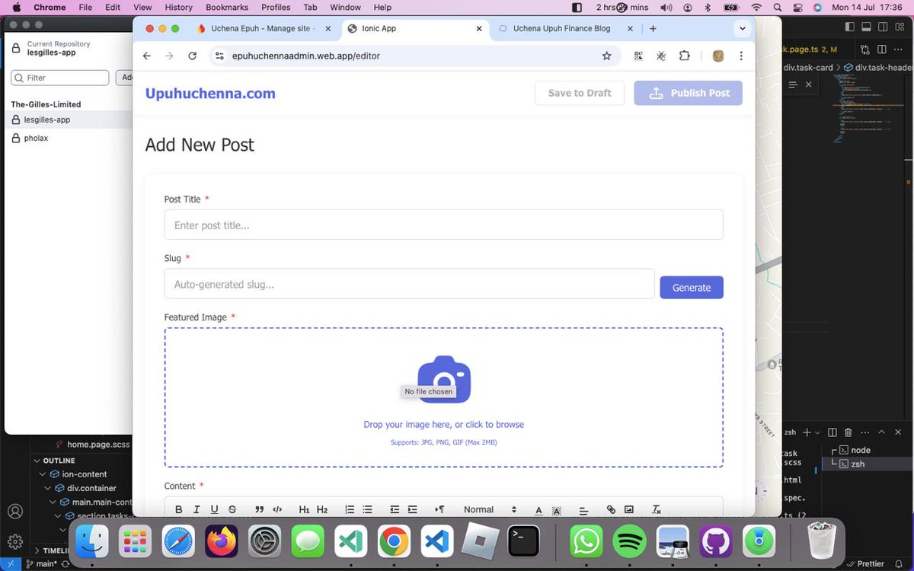Open the View menu in the menu bar

[x=142, y=7]
